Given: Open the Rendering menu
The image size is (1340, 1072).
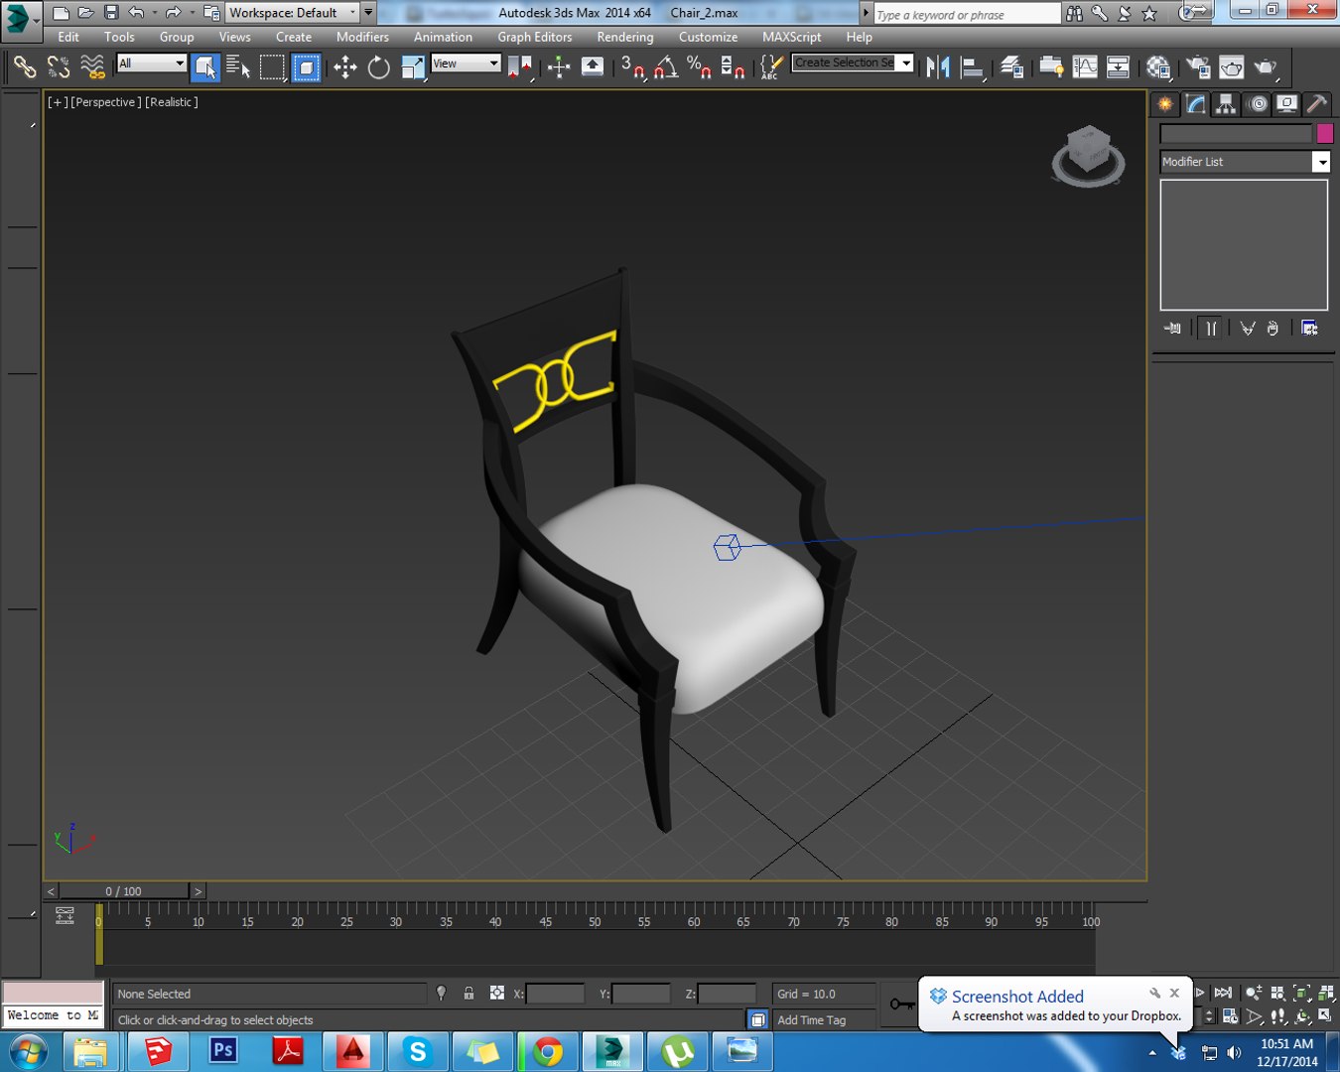Looking at the screenshot, I should point(625,37).
